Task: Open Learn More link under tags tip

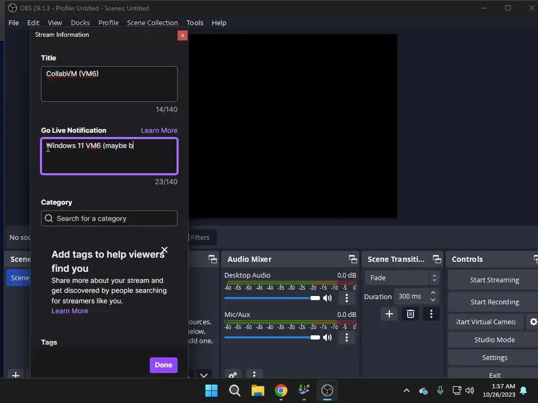Action: tap(70, 311)
